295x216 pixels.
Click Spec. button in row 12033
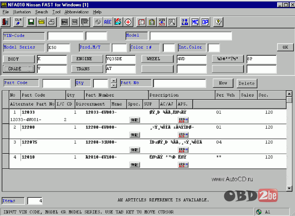tap(135, 120)
